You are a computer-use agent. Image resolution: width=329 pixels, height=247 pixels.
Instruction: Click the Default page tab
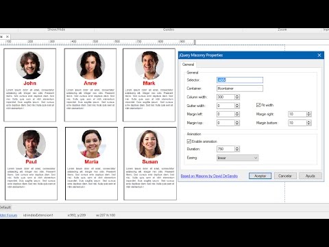coord(5,207)
